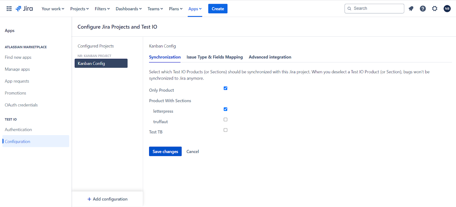Check the truffaut section checkbox

pyautogui.click(x=225, y=119)
